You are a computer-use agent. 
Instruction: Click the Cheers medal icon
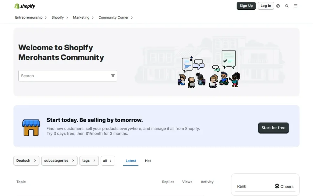point(277,186)
